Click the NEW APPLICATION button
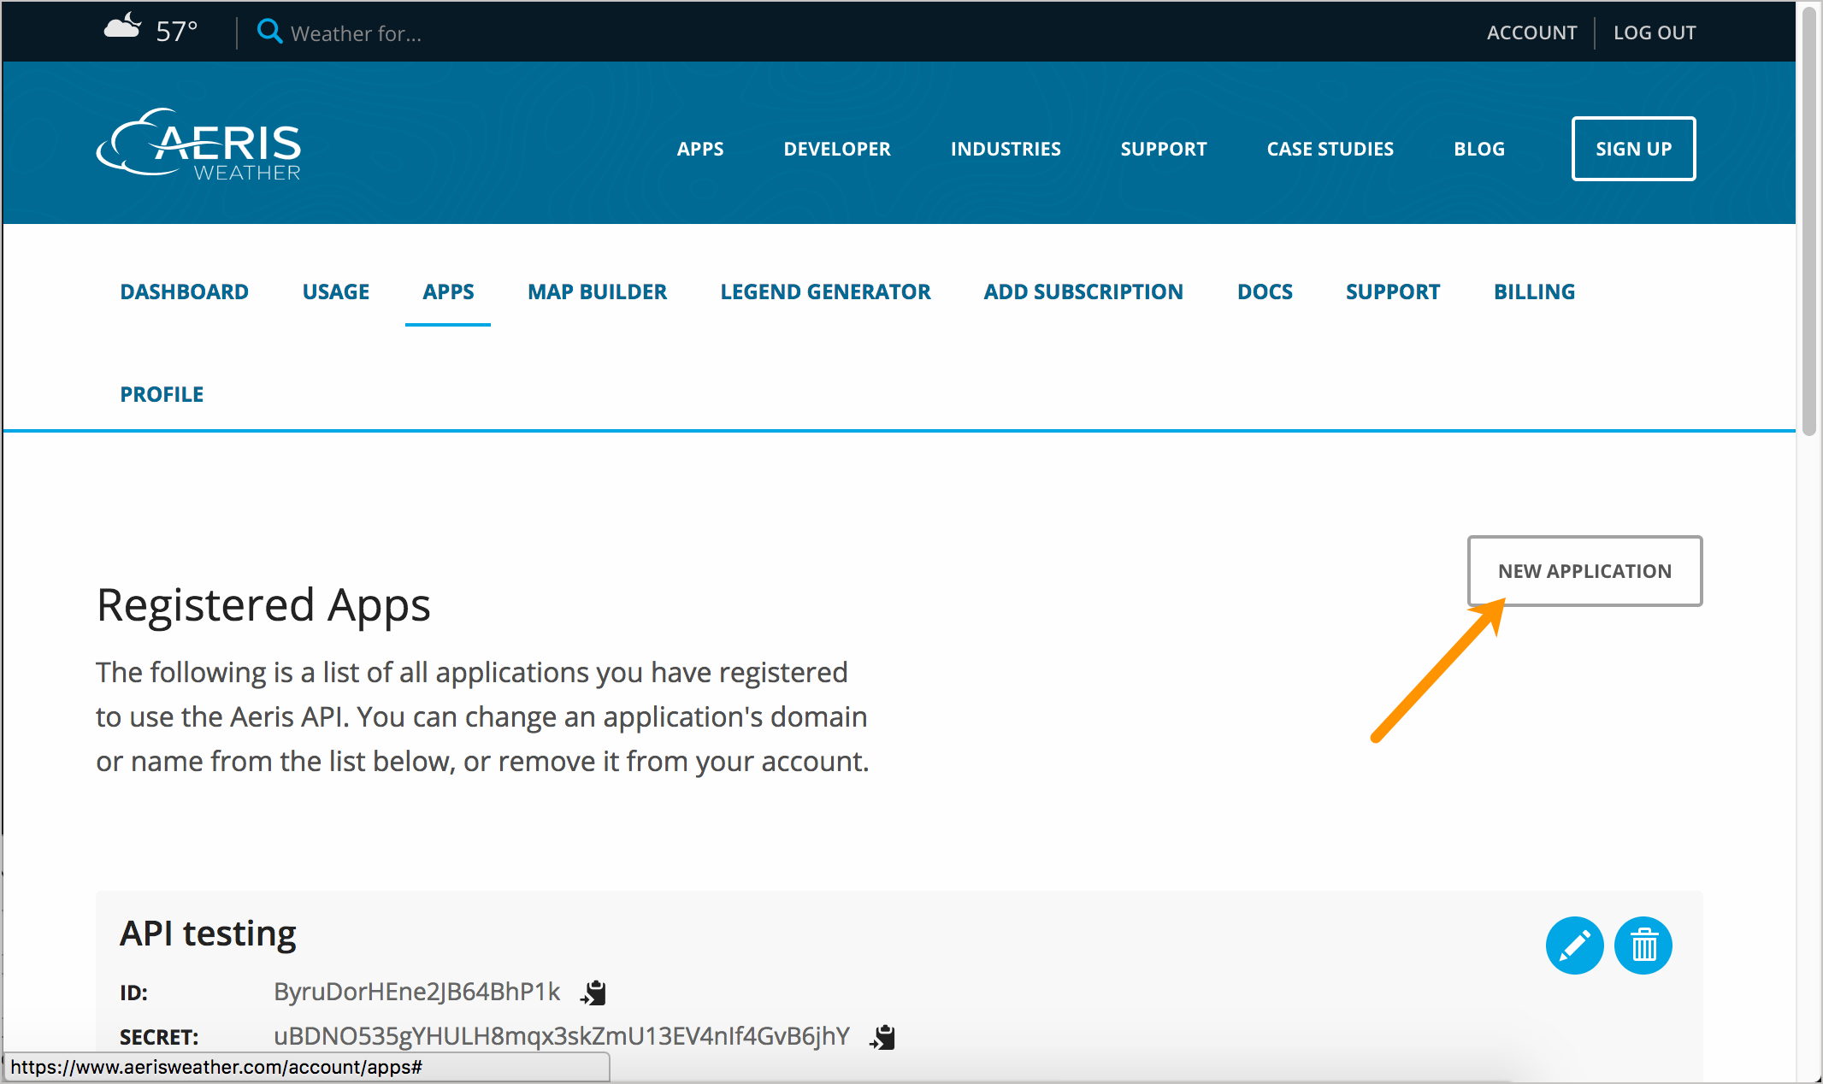The width and height of the screenshot is (1823, 1084). pos(1584,571)
